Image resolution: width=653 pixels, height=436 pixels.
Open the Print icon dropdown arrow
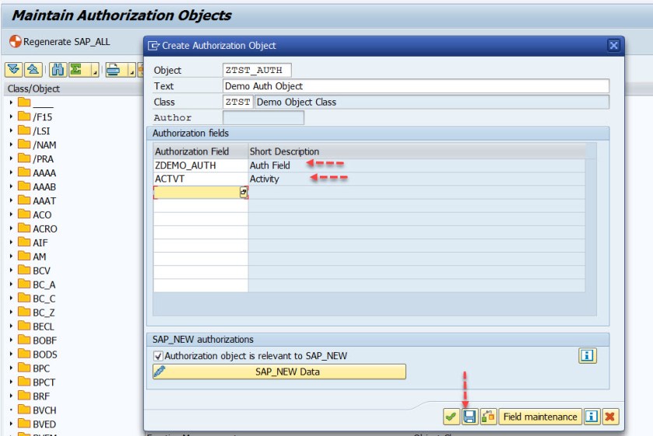click(132, 69)
